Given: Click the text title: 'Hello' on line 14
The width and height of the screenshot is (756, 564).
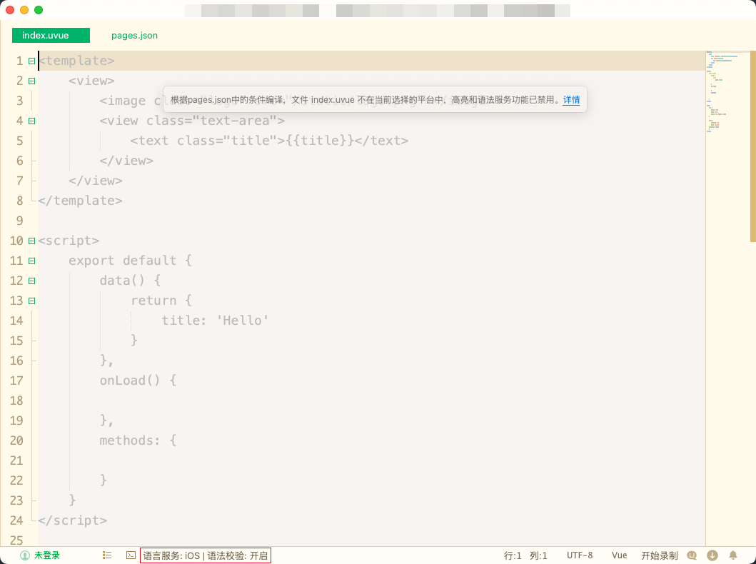Looking at the screenshot, I should 215,321.
